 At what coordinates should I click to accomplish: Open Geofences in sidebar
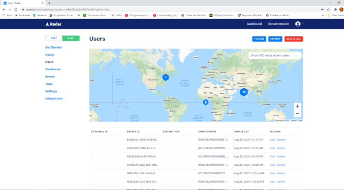pyautogui.click(x=53, y=69)
